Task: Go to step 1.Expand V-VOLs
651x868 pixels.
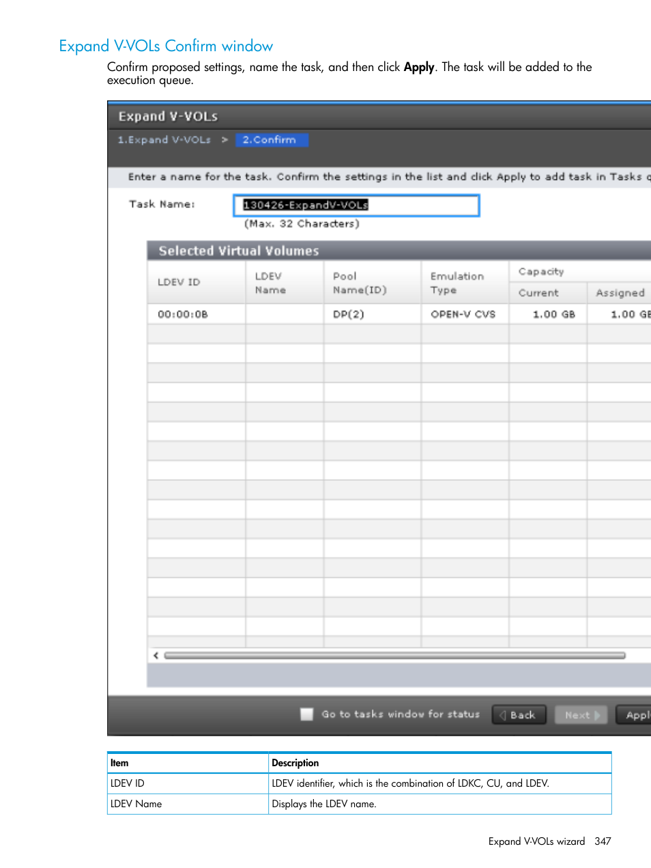Action: 164,140
